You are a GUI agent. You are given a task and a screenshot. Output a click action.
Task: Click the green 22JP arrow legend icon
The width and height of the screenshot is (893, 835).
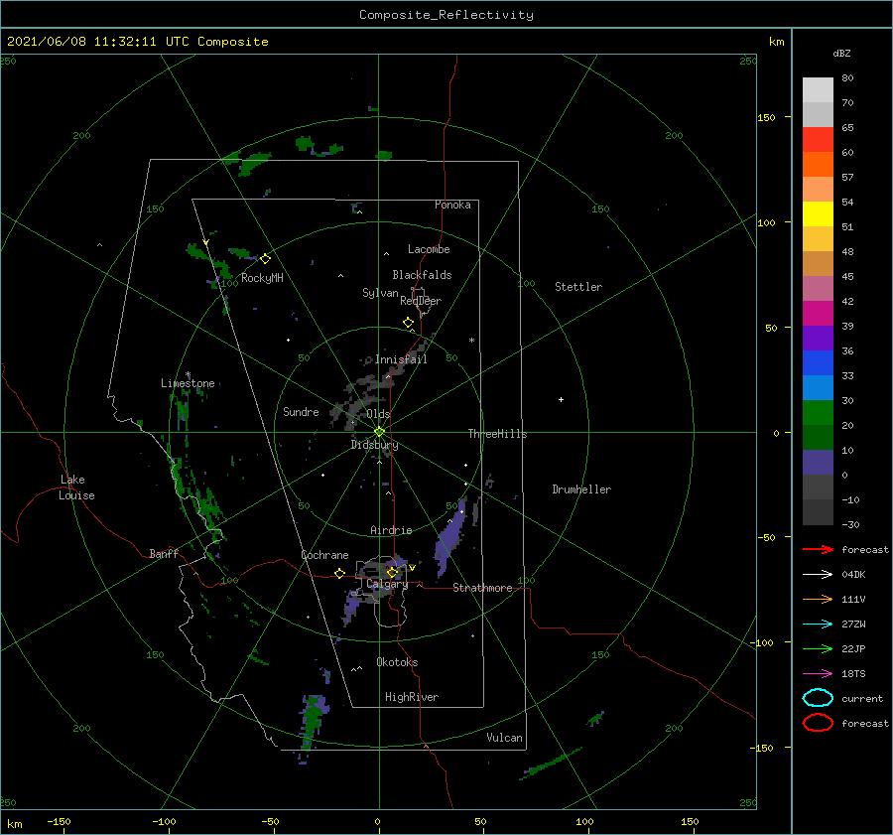pos(818,648)
